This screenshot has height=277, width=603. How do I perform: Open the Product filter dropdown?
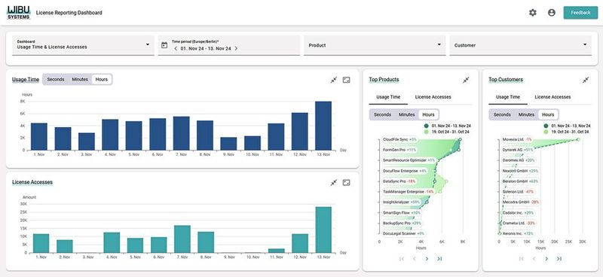click(375, 45)
